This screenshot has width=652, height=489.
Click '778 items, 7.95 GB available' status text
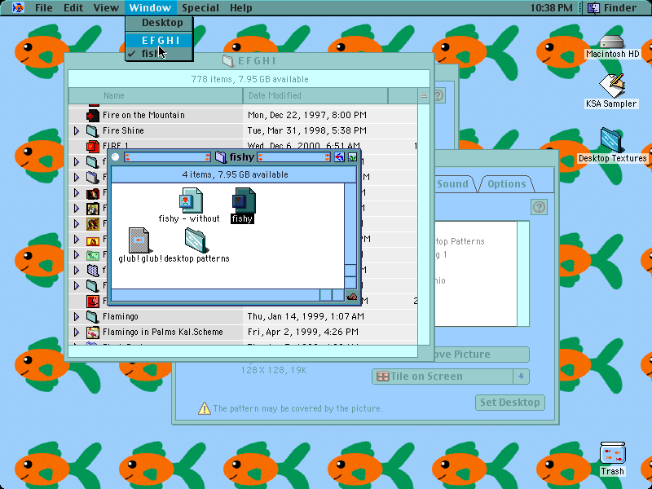pos(249,79)
